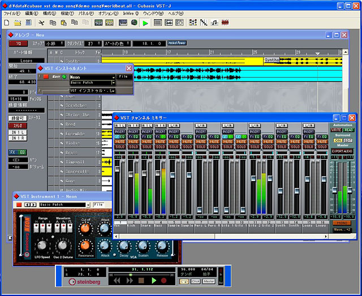
Task: Open the Wave output selector below MONO
Action: [342, 230]
